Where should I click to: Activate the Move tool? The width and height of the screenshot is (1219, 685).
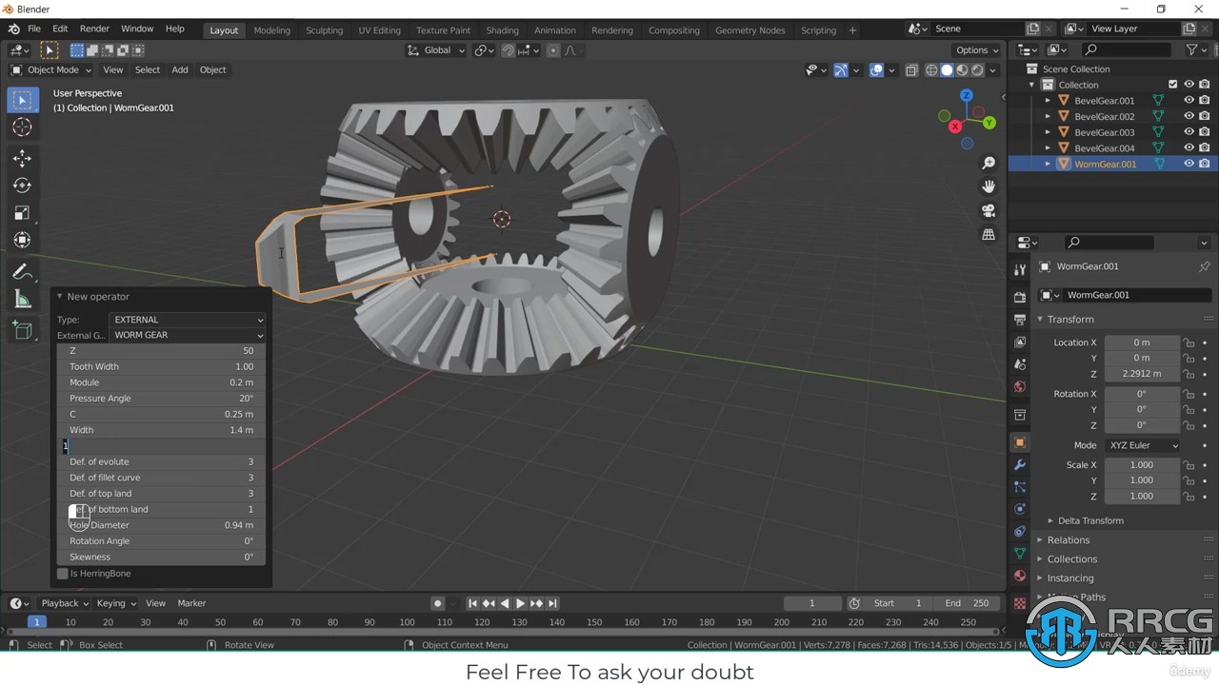[x=23, y=159]
